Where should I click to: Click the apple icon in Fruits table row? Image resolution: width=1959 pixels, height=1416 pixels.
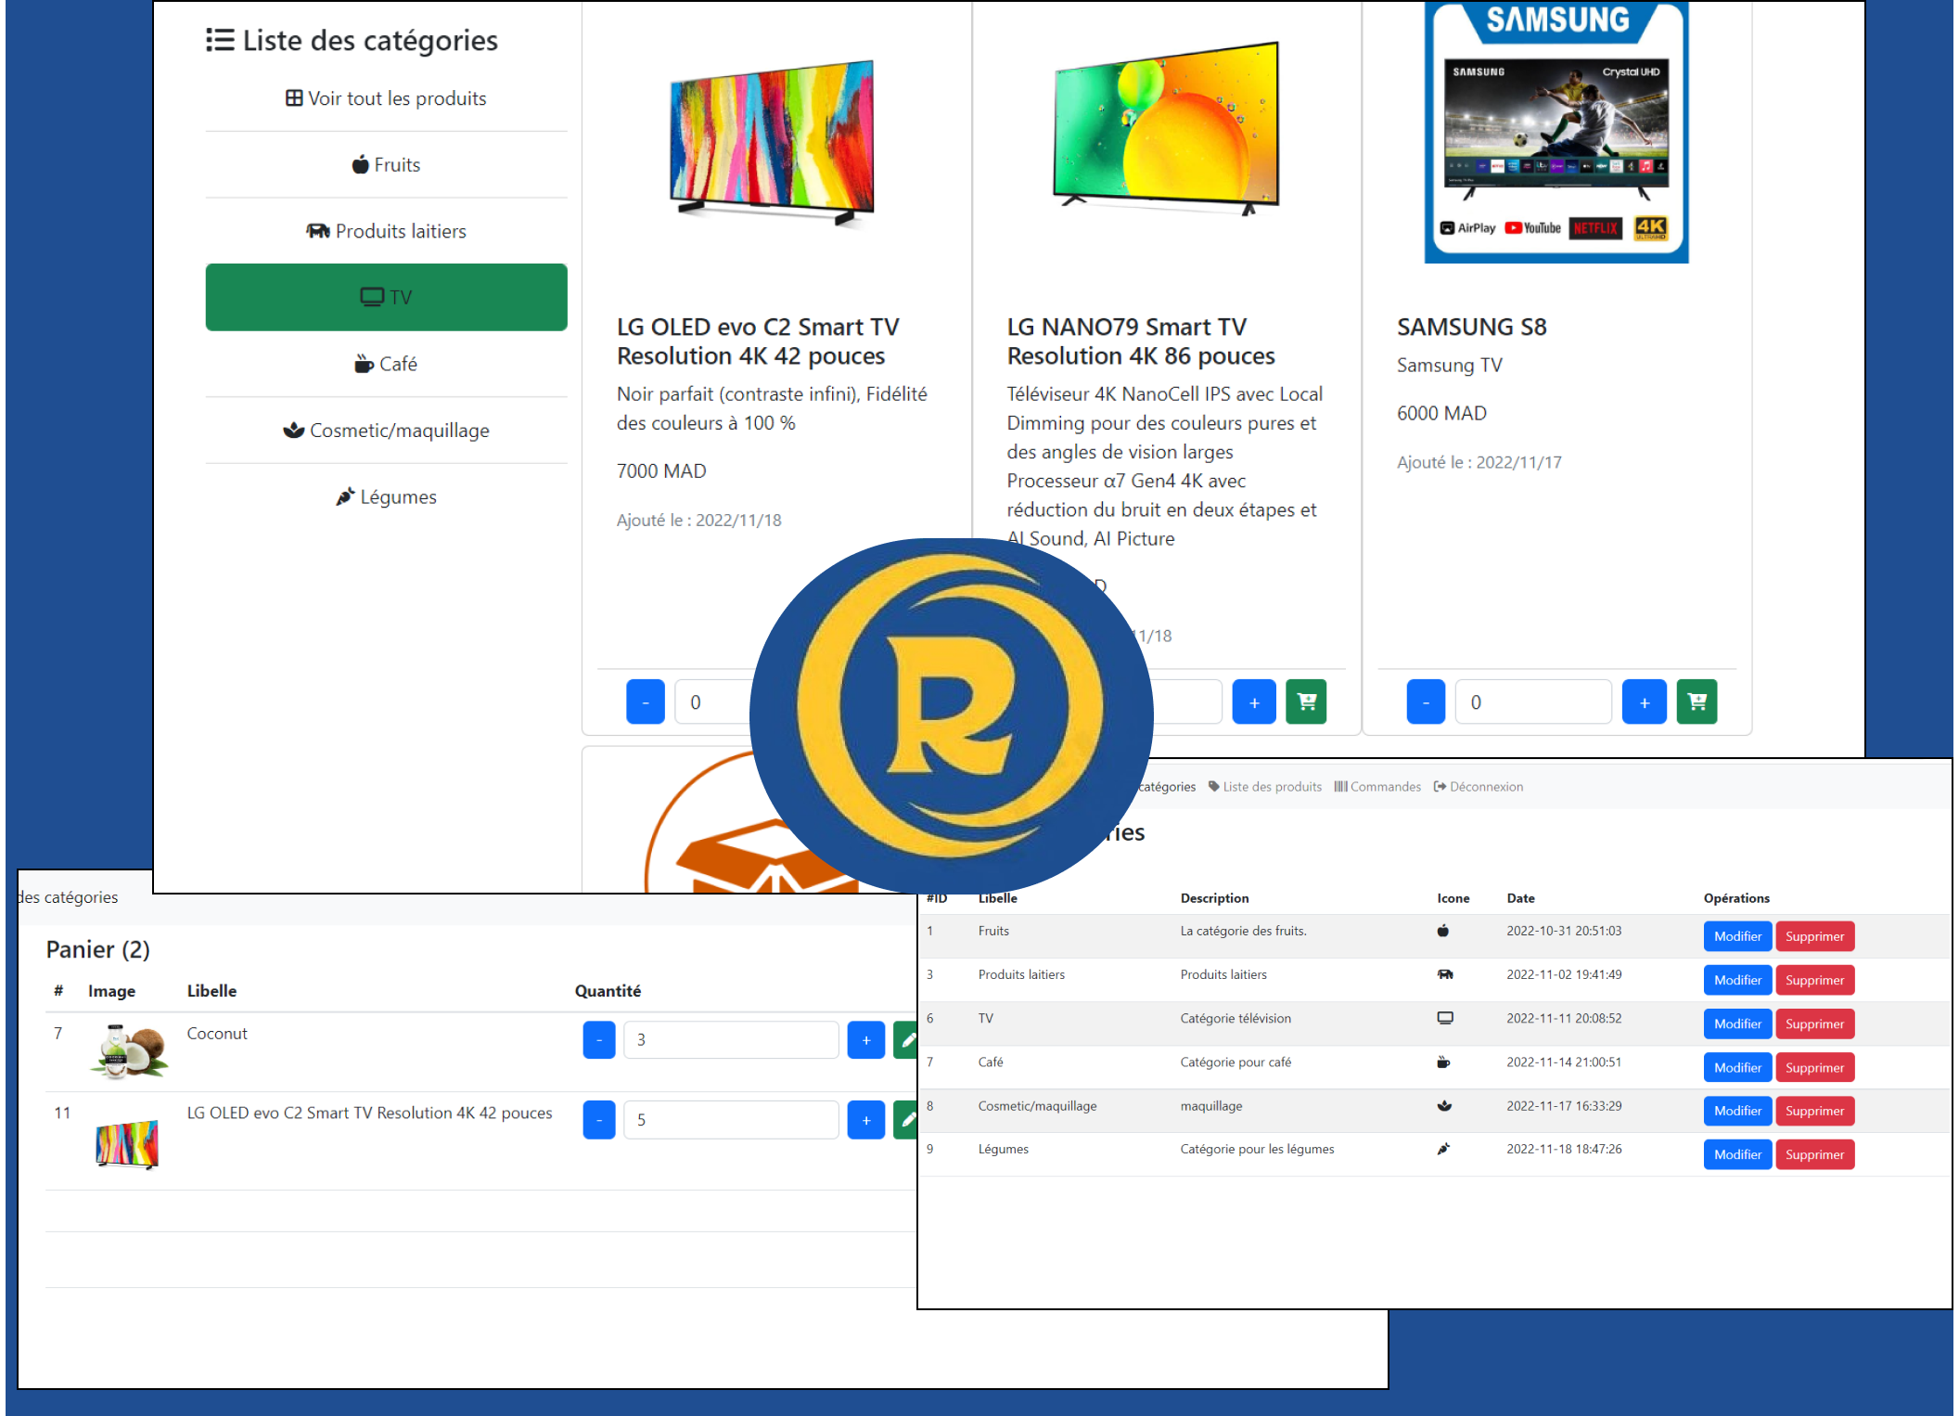[x=1443, y=931]
